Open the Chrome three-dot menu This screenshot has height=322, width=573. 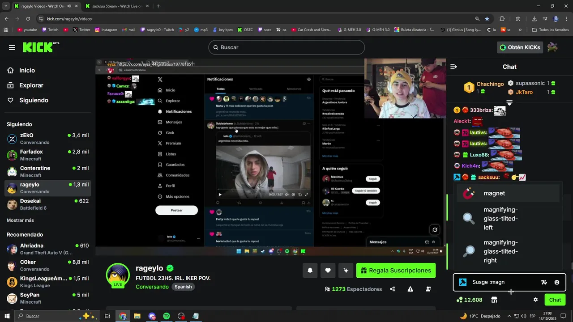coord(567,19)
